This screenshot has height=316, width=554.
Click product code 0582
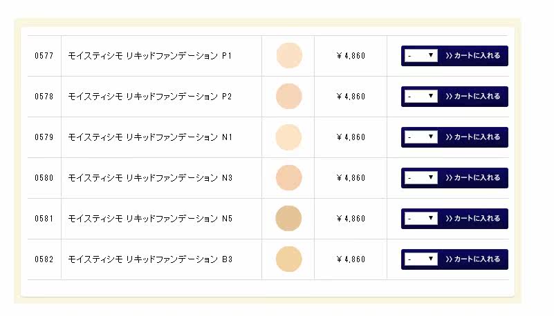(x=44, y=259)
